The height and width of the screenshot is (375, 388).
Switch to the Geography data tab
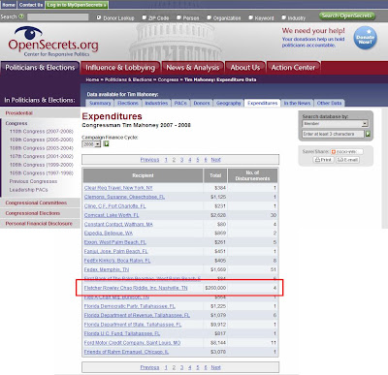click(229, 103)
